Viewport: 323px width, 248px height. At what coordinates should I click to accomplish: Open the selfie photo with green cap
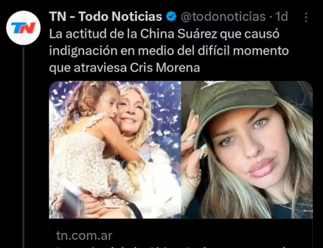247,150
